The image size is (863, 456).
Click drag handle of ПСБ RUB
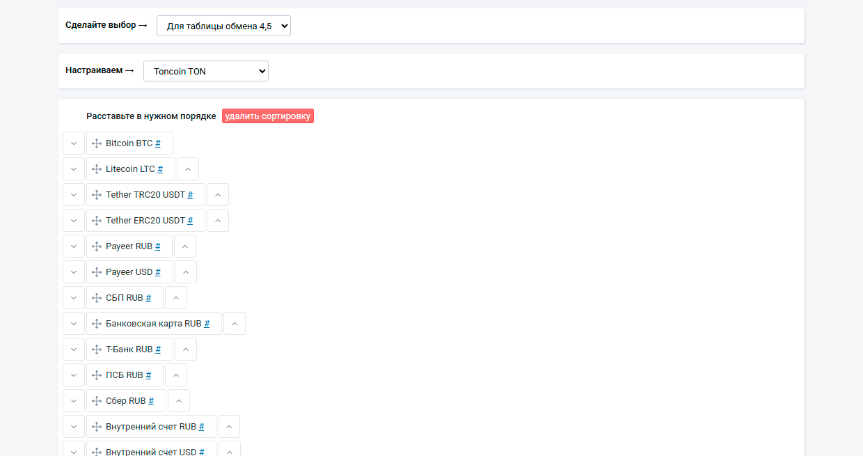pos(97,375)
